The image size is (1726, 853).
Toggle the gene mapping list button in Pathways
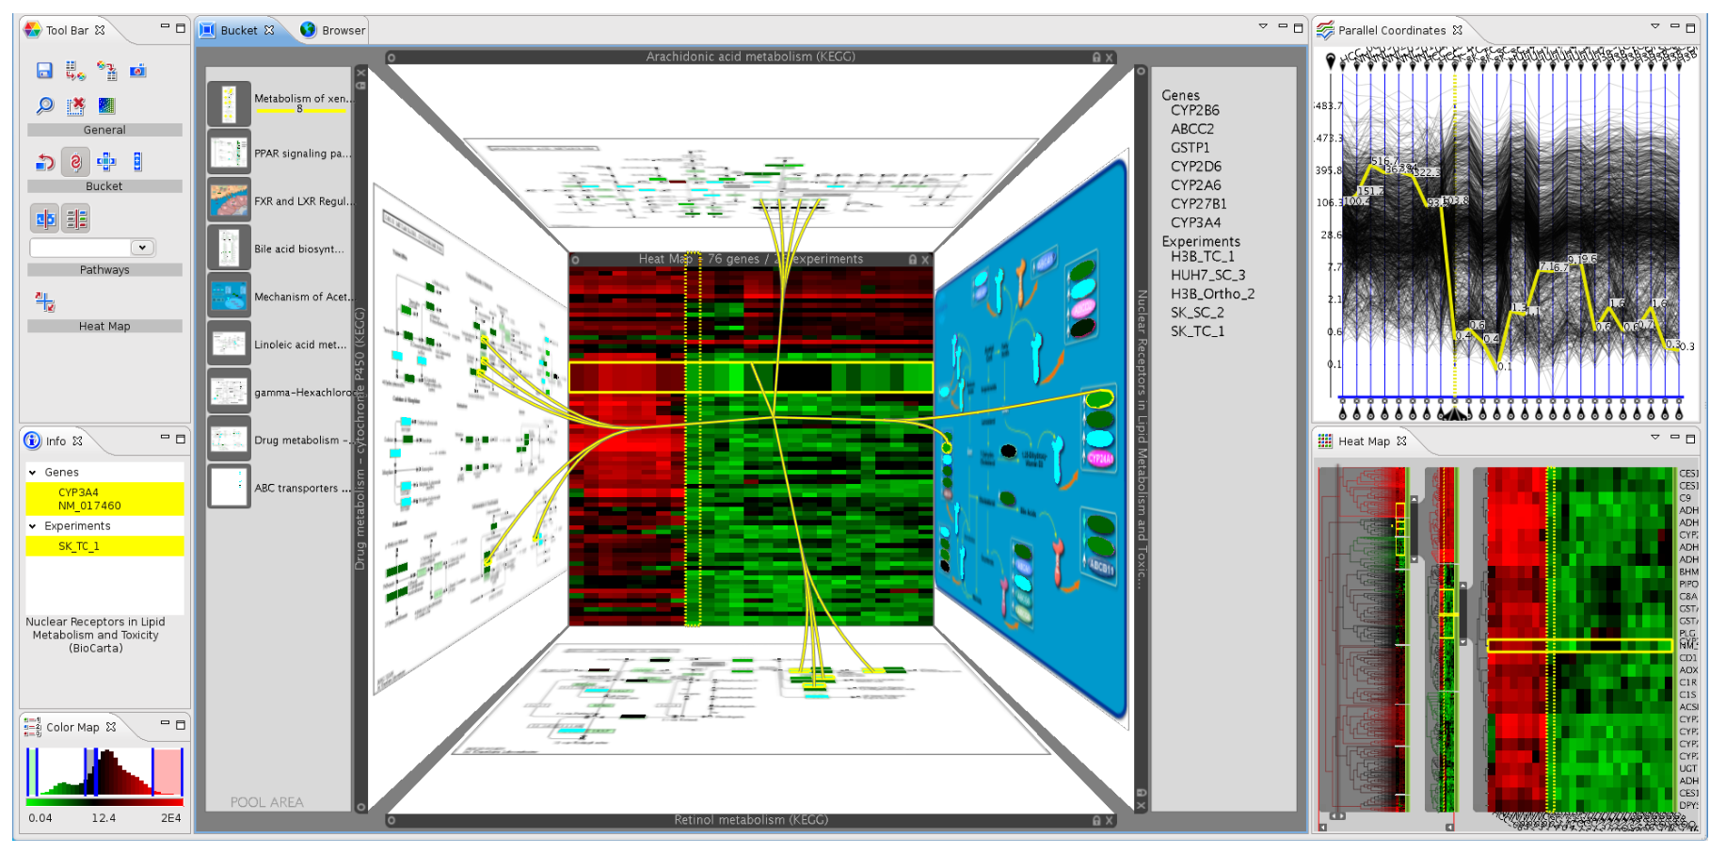click(x=76, y=219)
